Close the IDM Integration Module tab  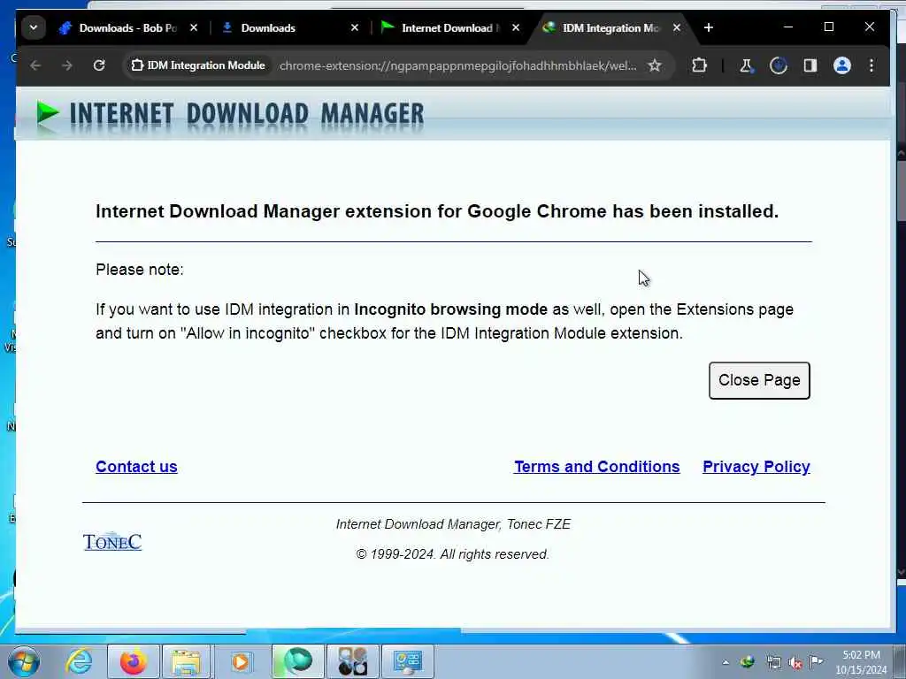tap(677, 27)
